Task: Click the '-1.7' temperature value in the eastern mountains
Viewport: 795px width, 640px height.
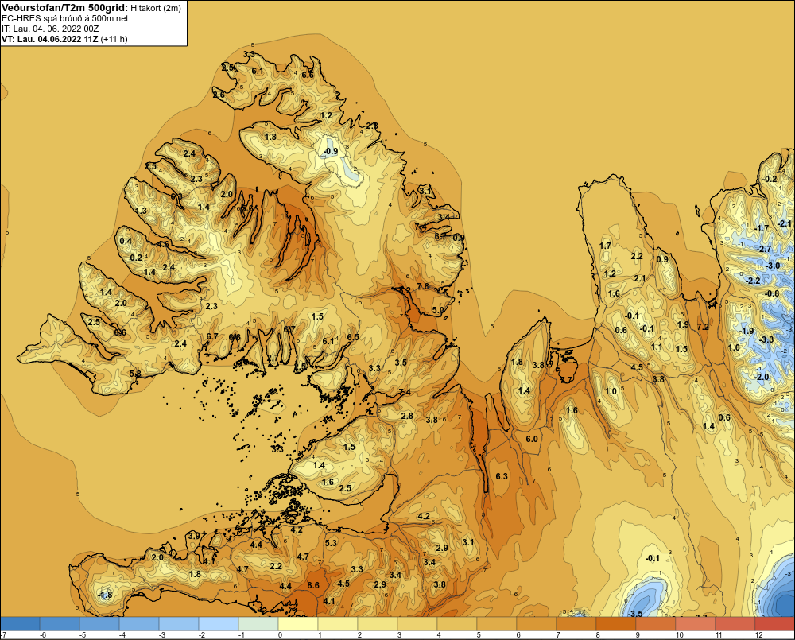Action: [761, 228]
